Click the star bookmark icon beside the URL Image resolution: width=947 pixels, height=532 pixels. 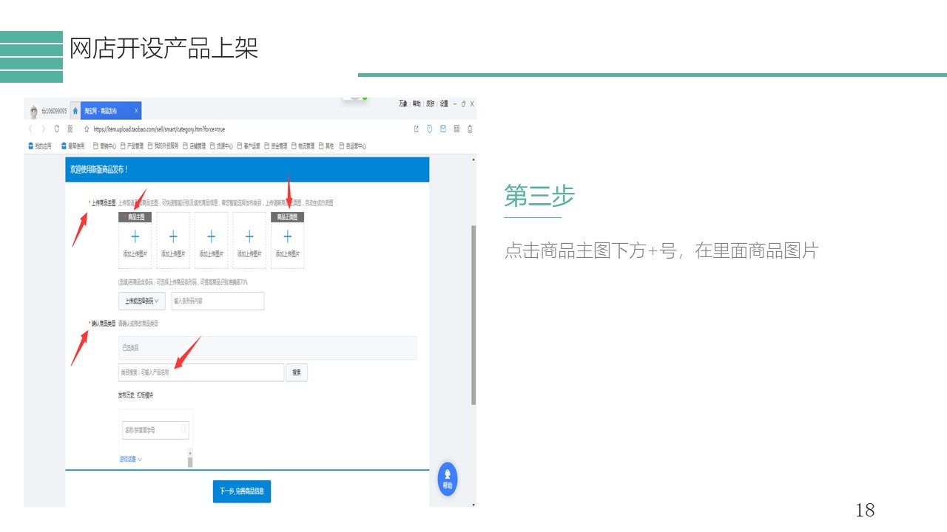pyautogui.click(x=87, y=129)
